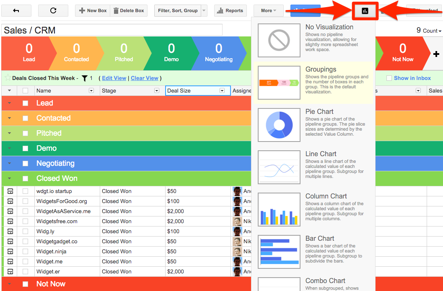The image size is (443, 291).
Task: Check the Closed Won group checkbox
Action: (26, 178)
